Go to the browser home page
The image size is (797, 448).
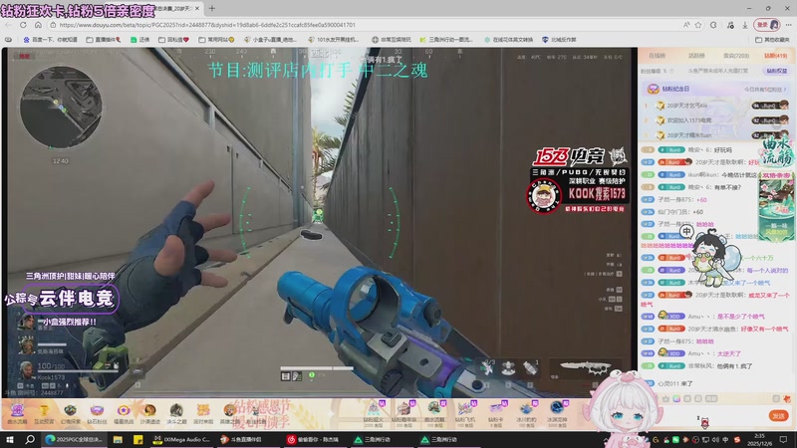coord(38,25)
